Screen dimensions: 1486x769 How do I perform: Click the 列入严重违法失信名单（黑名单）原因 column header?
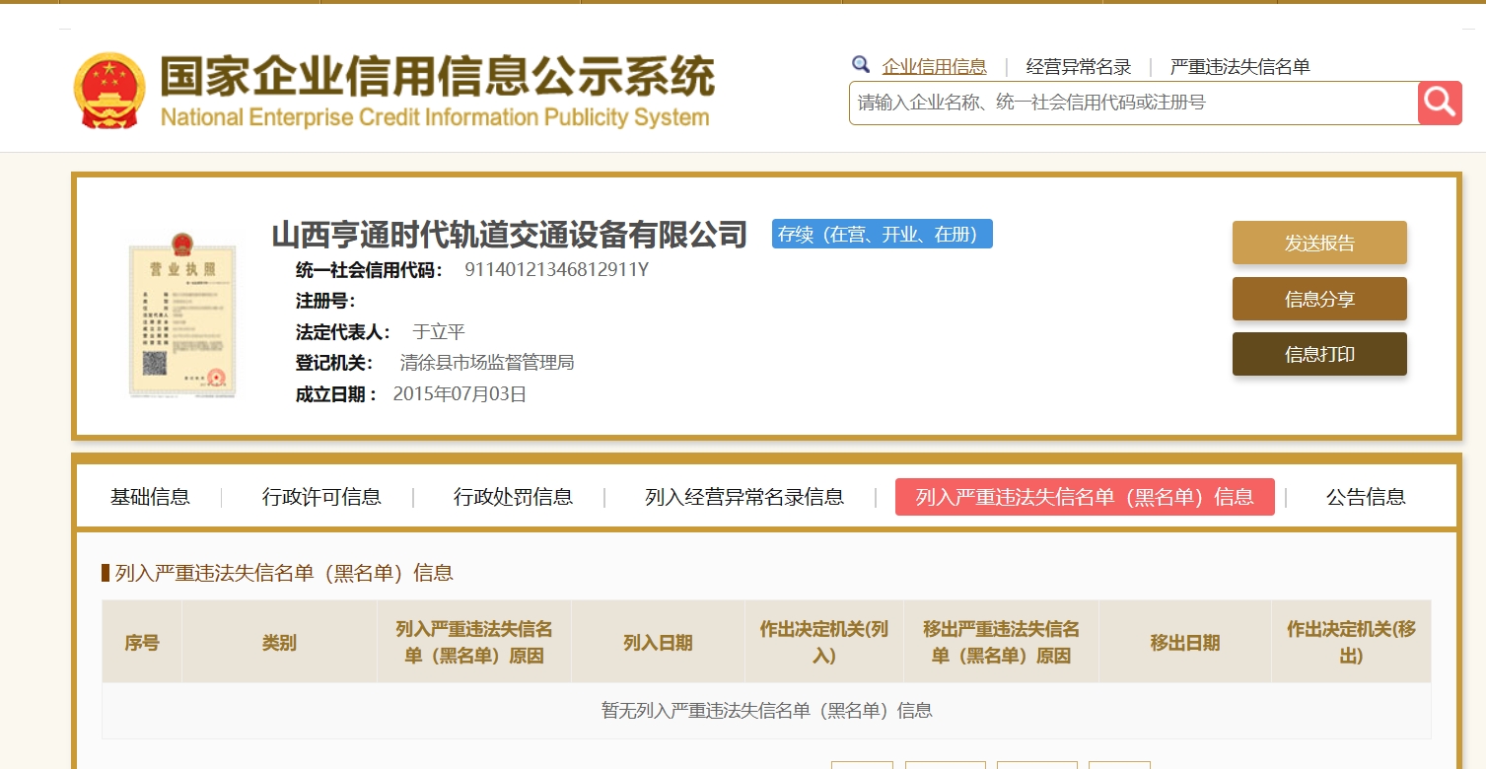click(x=474, y=643)
